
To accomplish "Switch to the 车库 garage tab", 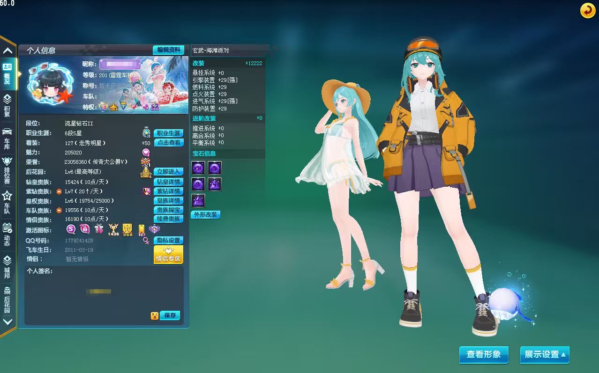I will (x=7, y=138).
